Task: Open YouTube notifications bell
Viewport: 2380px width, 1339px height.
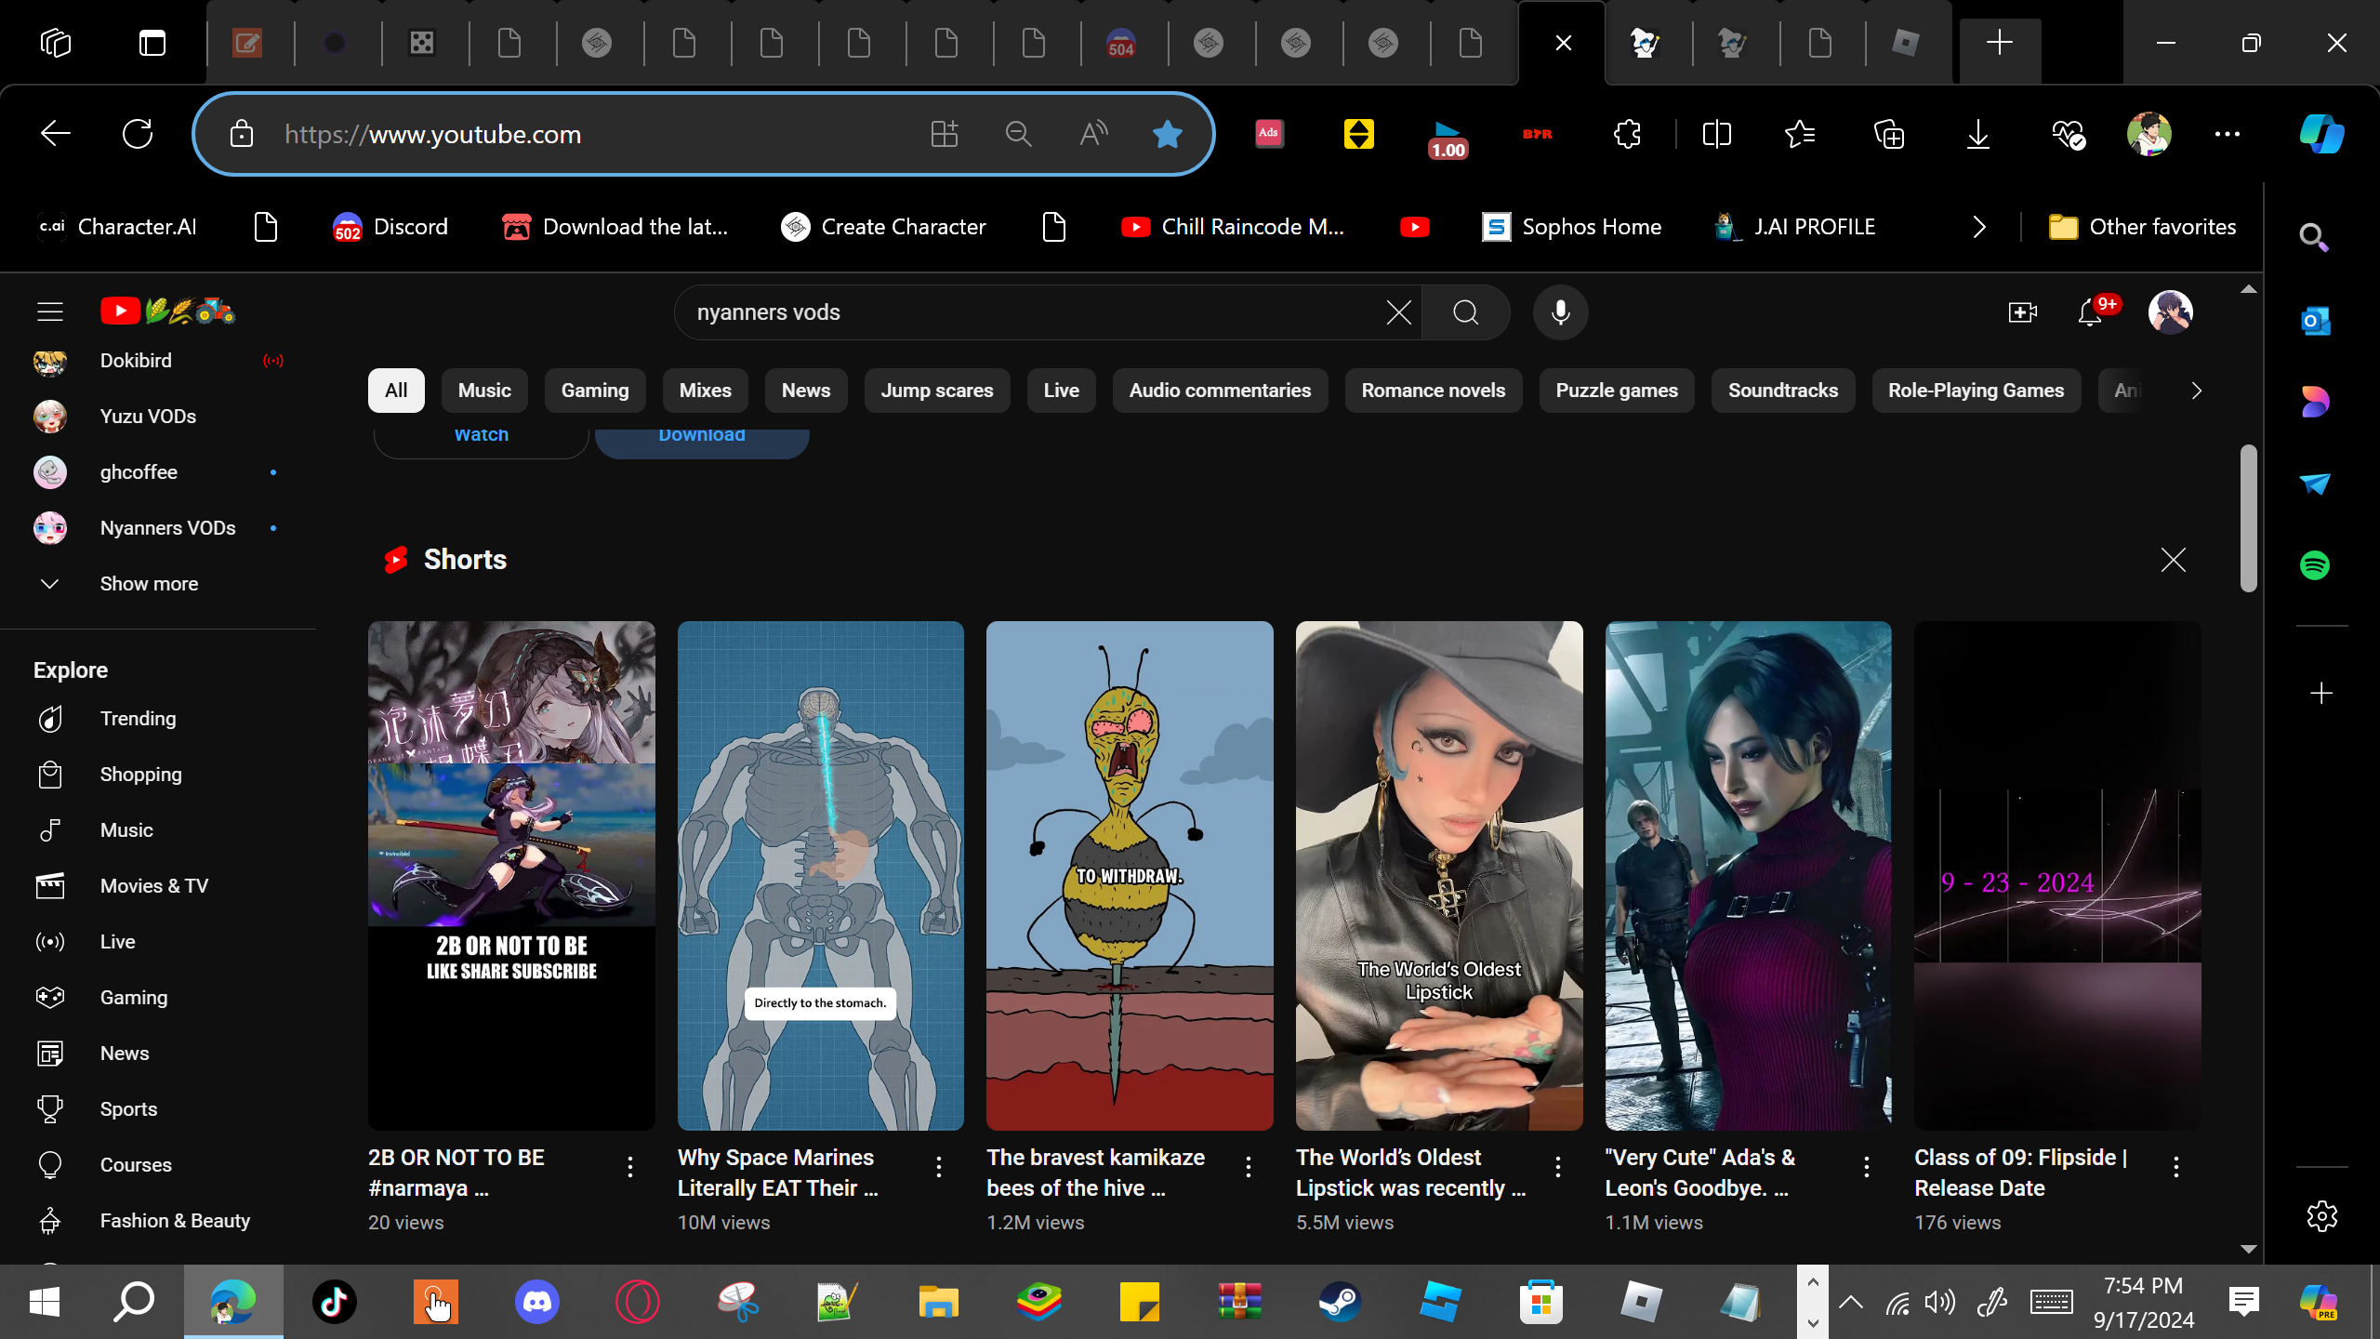Action: pos(2090,312)
